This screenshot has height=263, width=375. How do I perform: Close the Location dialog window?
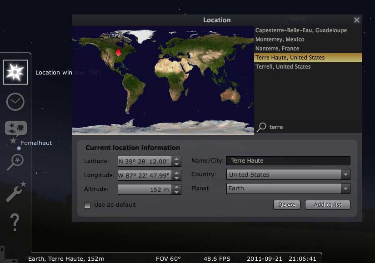click(357, 20)
